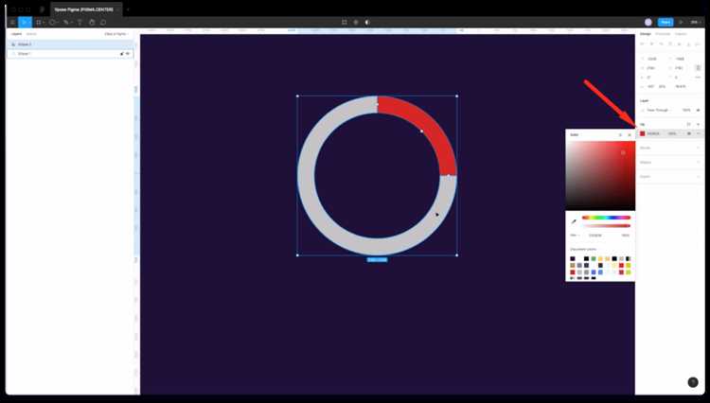Add a new fill with plus icon

[698, 124]
